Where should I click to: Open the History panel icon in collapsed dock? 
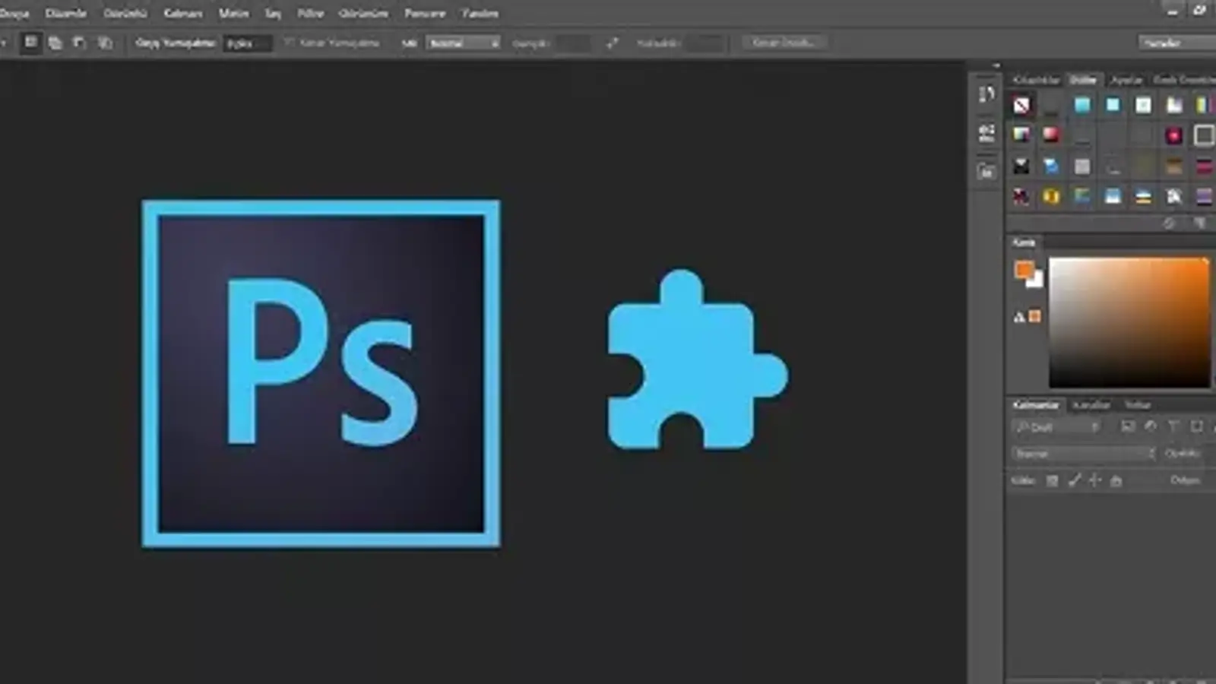tap(986, 94)
